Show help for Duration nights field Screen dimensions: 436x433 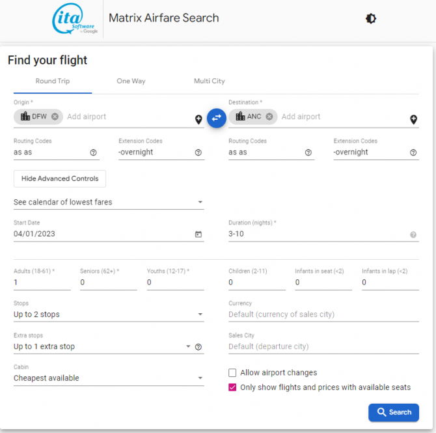[x=413, y=235]
